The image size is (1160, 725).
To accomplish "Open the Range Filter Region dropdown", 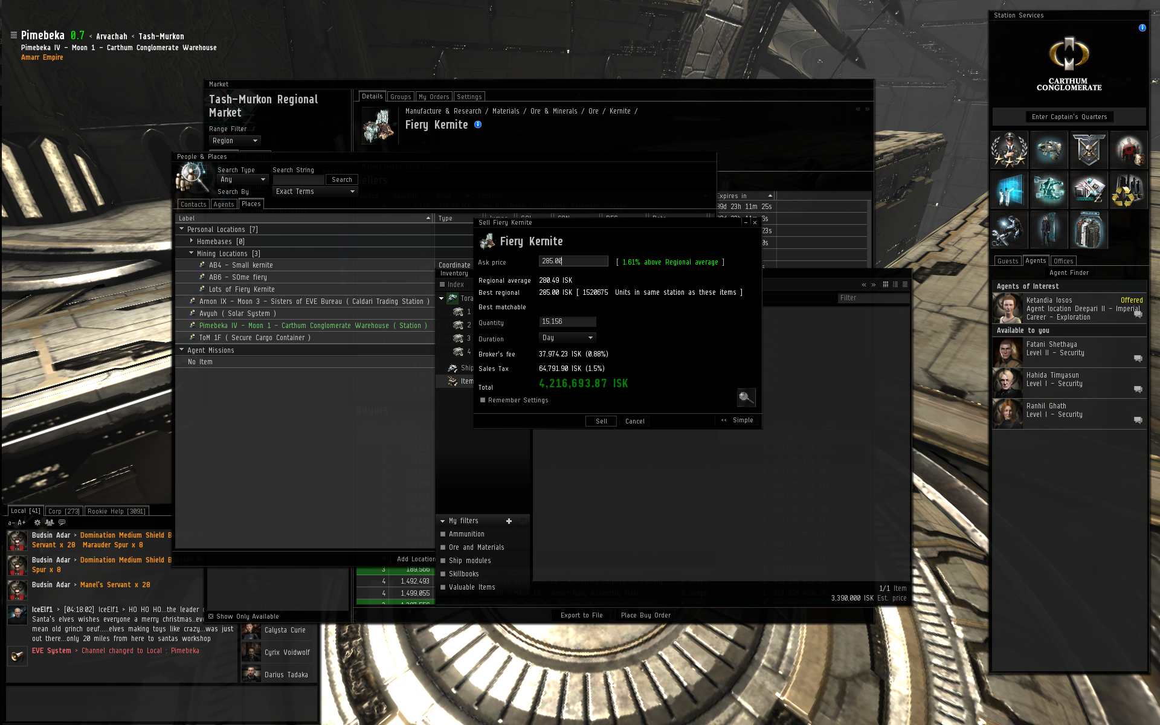I will (235, 141).
